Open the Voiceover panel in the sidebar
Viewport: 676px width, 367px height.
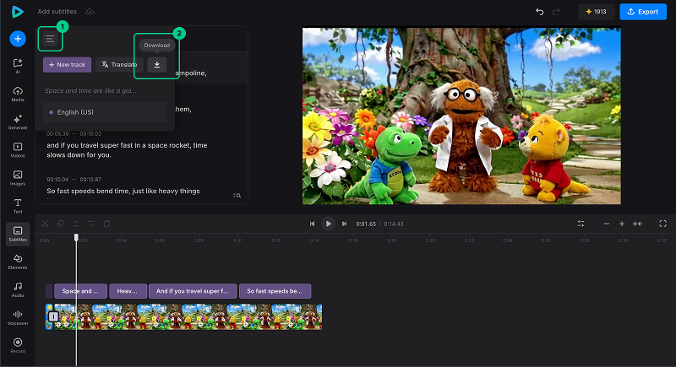pos(18,317)
